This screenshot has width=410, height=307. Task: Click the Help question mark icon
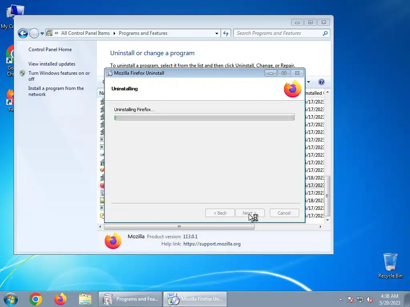[322, 82]
